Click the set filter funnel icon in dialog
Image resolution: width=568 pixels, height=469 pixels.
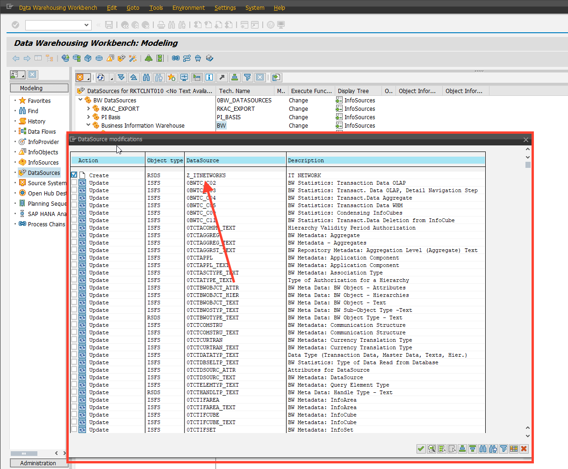tap(503, 449)
